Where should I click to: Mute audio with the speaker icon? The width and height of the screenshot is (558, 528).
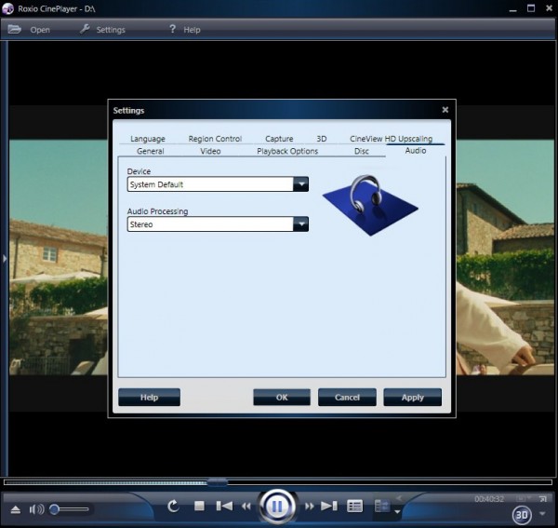[36, 509]
